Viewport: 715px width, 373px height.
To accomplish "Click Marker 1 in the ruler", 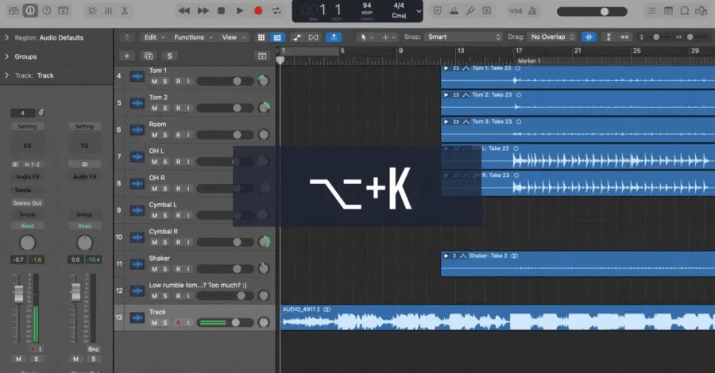I will coord(528,60).
